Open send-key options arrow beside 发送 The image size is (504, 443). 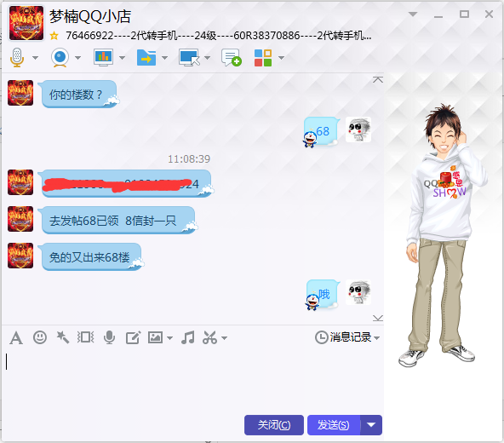pyautogui.click(x=371, y=425)
